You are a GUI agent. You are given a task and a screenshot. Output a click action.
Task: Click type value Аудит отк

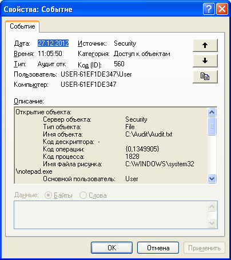coord(51,64)
